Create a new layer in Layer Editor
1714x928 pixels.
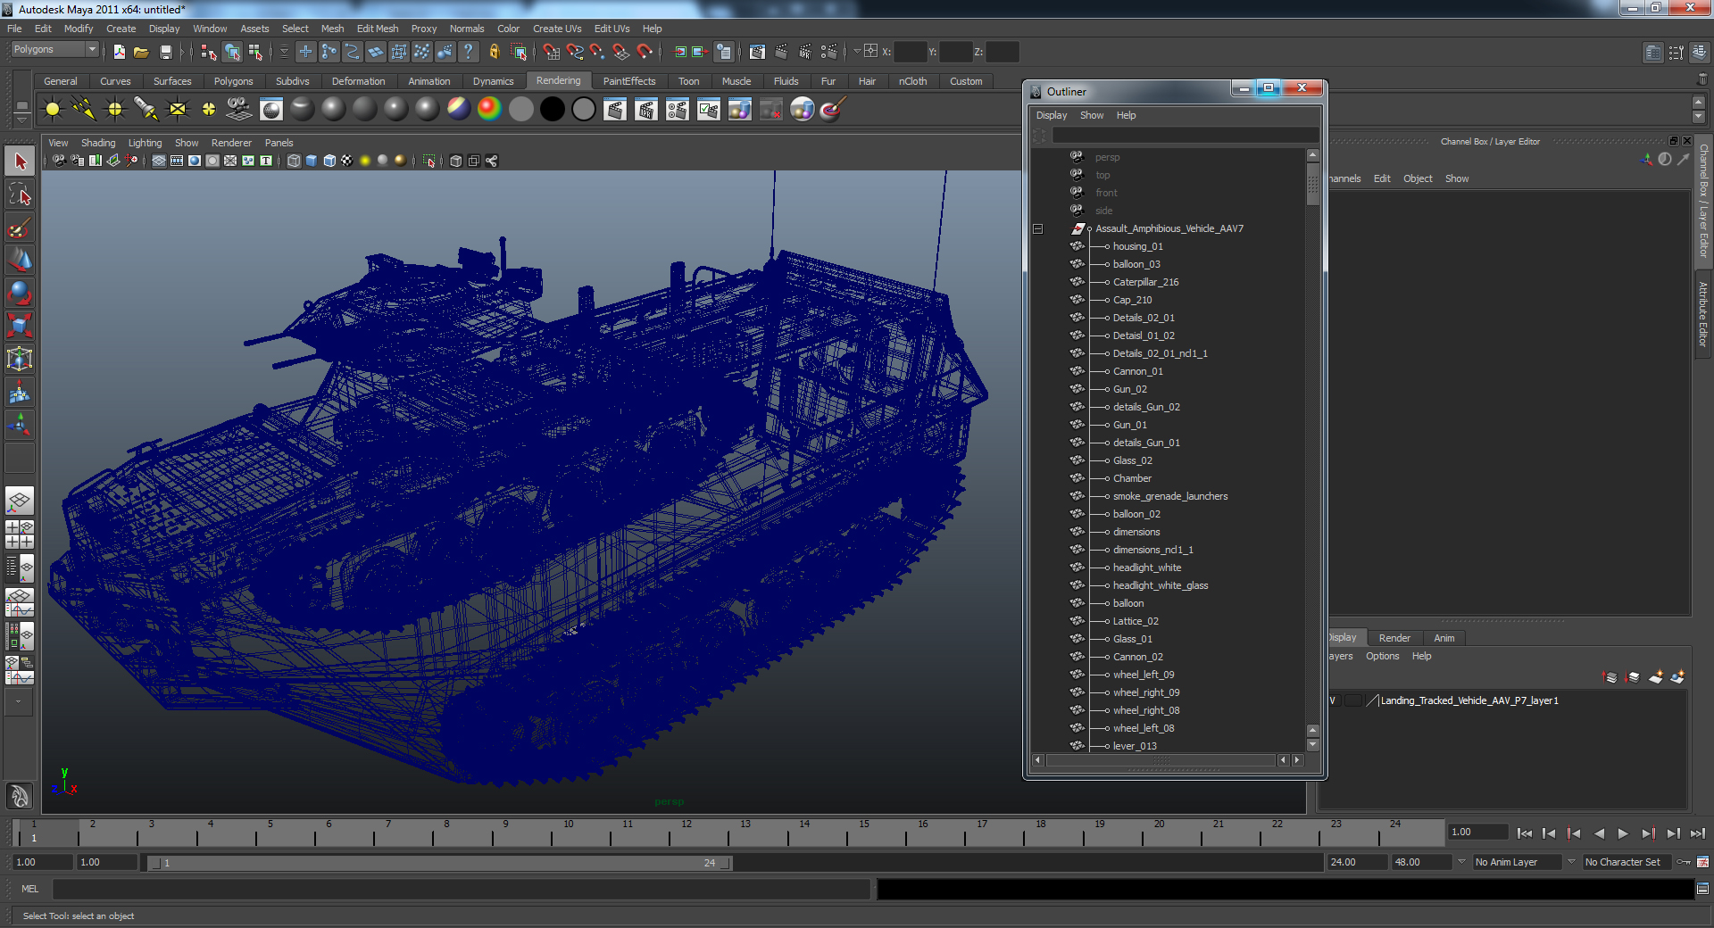pos(1656,677)
